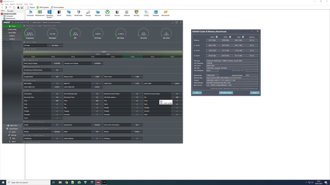Click the Read info icon in benchmark window
Viewport: 330px width, 185px height.
coord(217,37)
